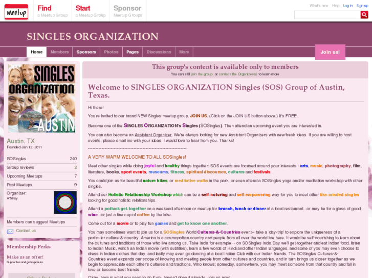Click the Upcoming Meetups row
The height and width of the screenshot is (278, 372).
42,176
